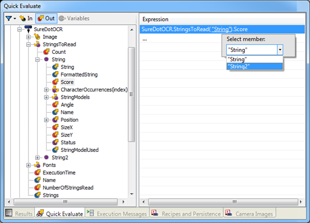
Task: Toggle the In properties filter
Action: pos(26,19)
